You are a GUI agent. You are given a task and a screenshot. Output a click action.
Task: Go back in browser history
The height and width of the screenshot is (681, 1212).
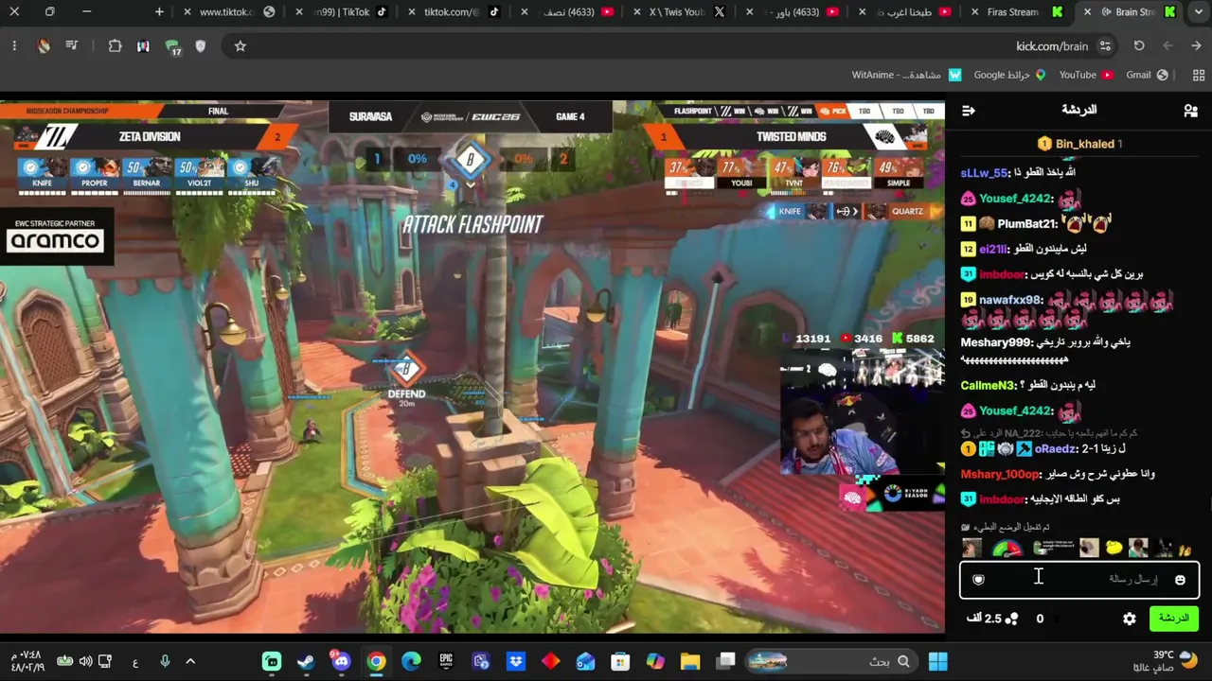click(1197, 45)
